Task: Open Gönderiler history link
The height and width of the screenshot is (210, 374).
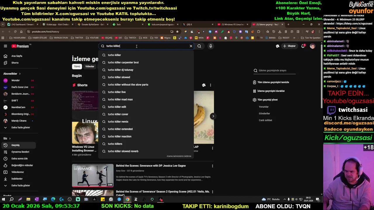Action: click(x=264, y=113)
